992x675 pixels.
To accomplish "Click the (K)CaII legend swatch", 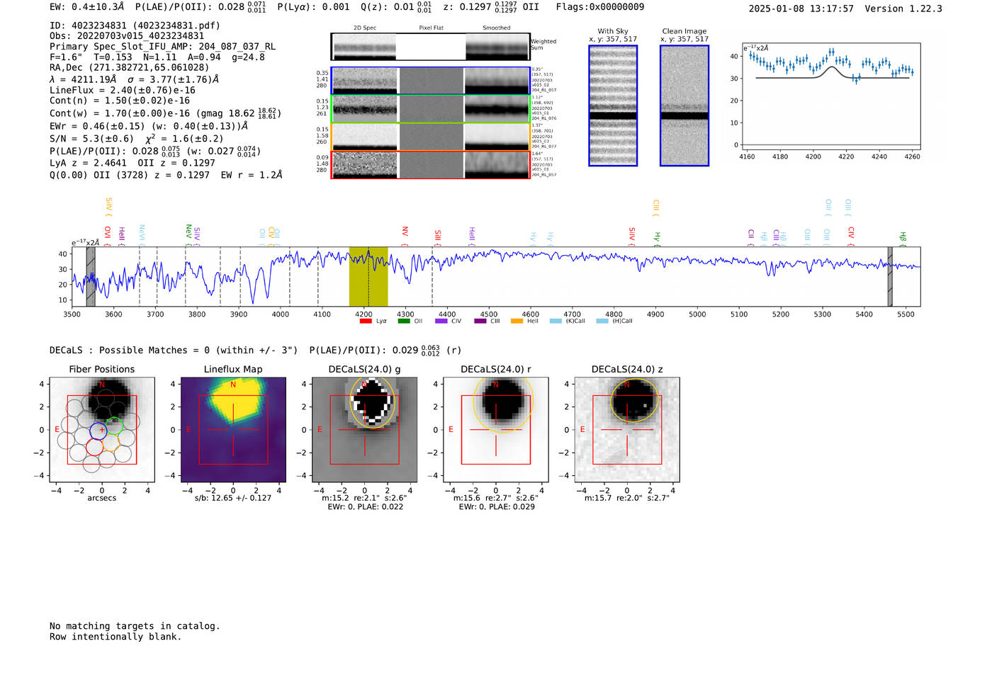I will point(556,321).
